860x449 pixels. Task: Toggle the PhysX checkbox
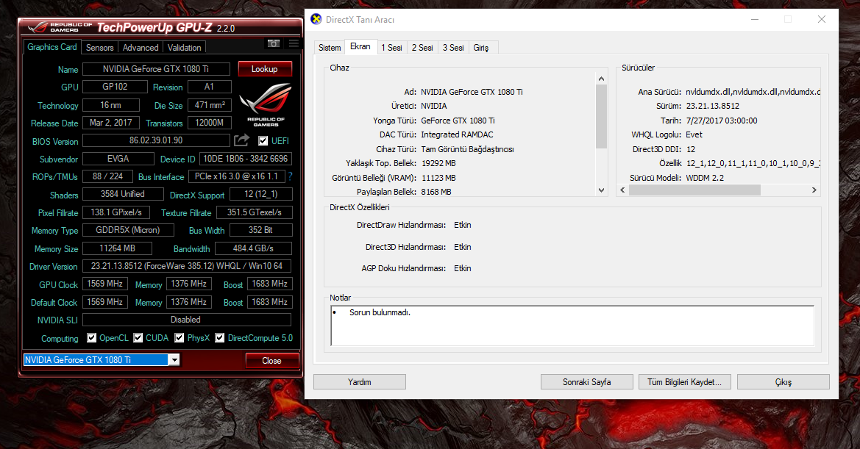click(x=180, y=338)
